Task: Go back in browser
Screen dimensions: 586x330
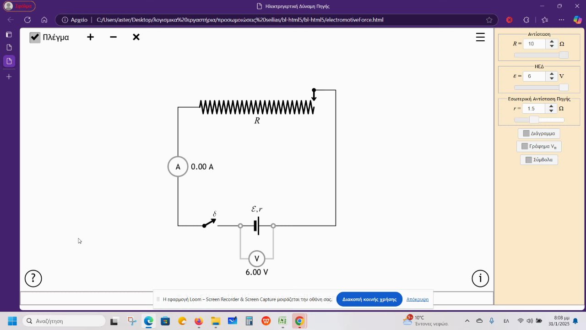Action: tap(11, 20)
